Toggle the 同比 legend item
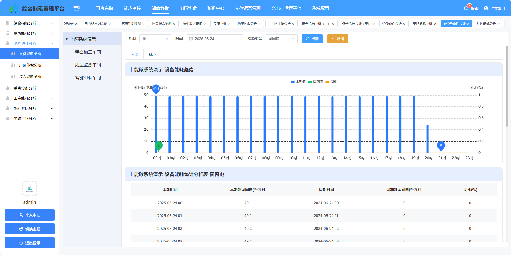The width and height of the screenshot is (511, 255). [x=332, y=82]
